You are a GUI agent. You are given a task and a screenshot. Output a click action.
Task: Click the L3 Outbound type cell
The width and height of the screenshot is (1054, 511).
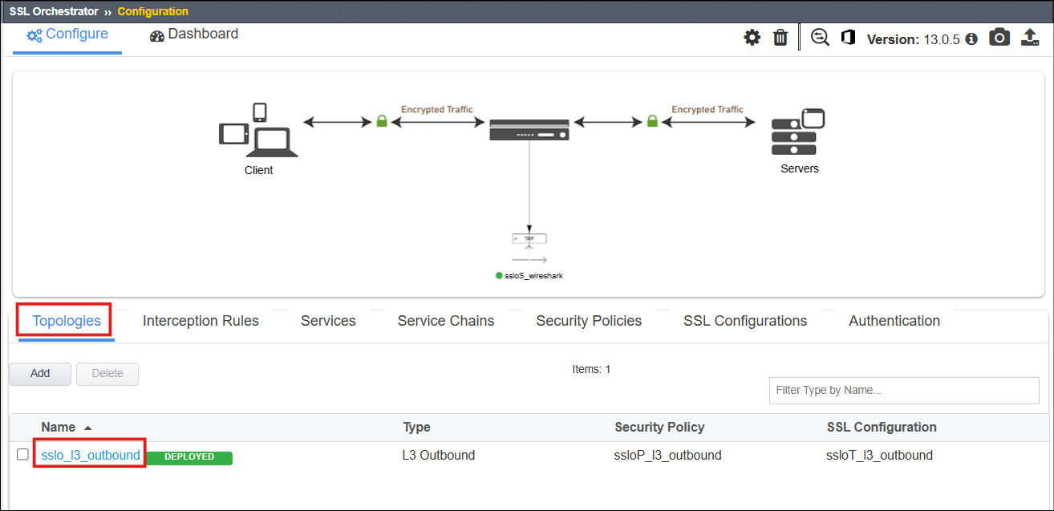[439, 455]
